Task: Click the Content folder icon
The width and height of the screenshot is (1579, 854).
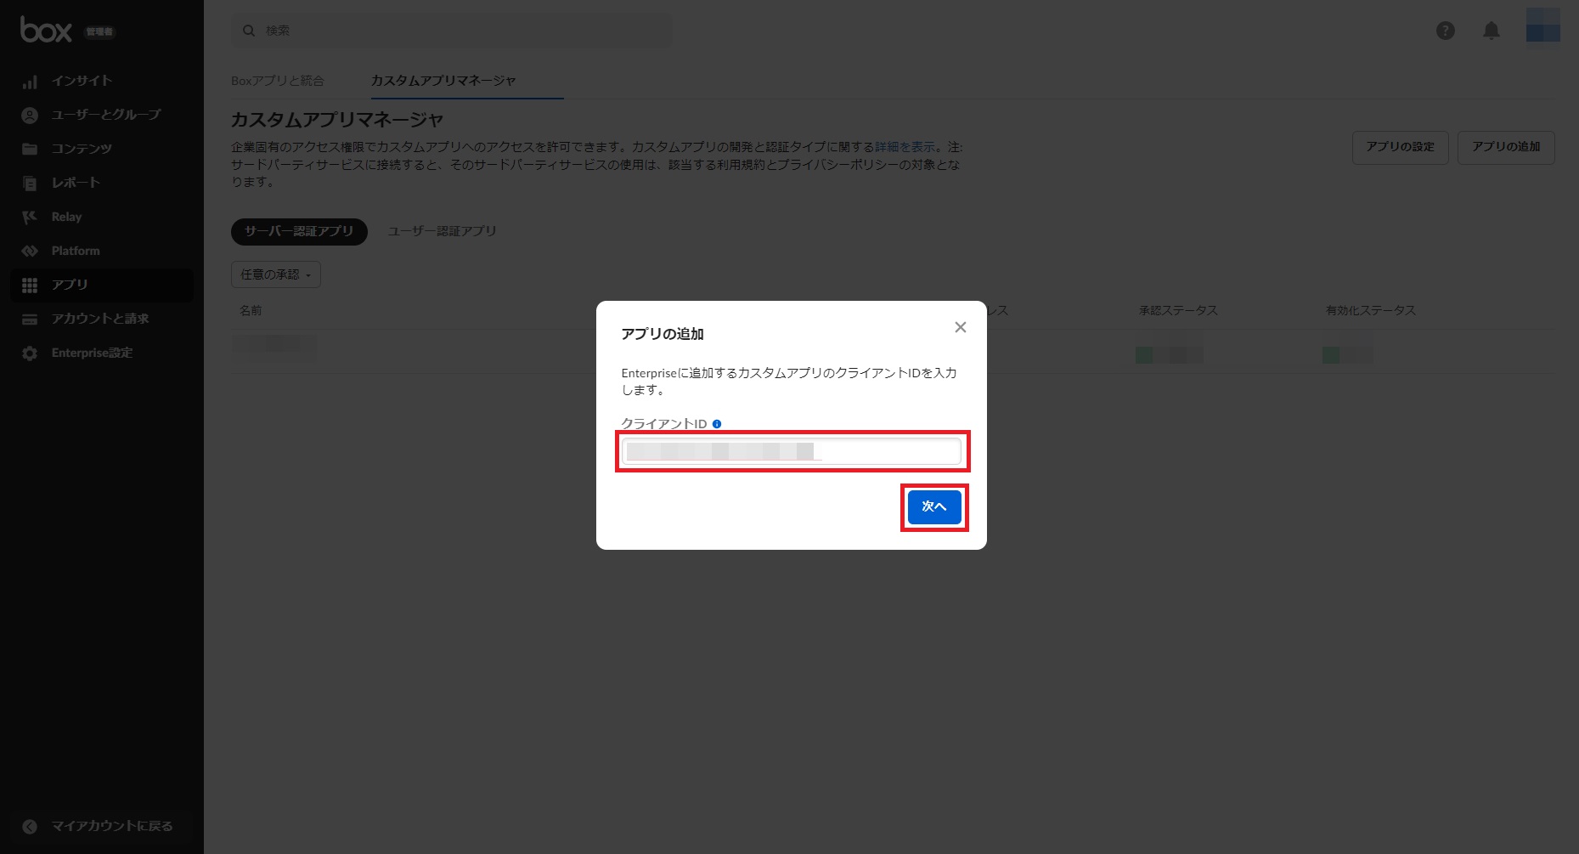Action: (30, 149)
